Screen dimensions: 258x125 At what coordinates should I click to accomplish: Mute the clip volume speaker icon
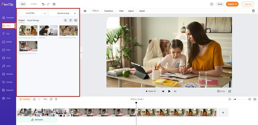pos(85,11)
